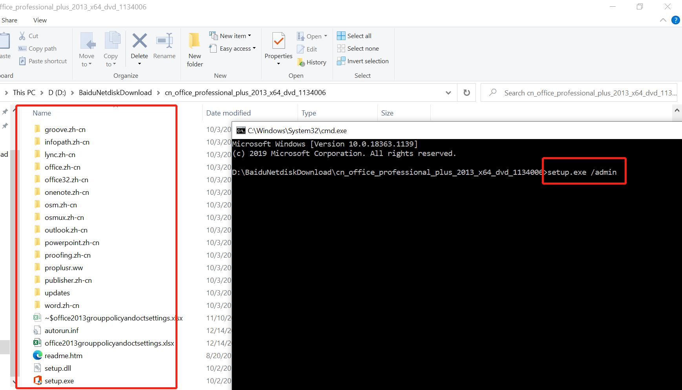This screenshot has height=390, width=682.
Task: Click the groove.zh-cn folder icon
Action: [38, 129]
